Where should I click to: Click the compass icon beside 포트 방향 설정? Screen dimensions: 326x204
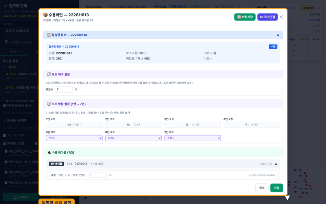pos(49,104)
